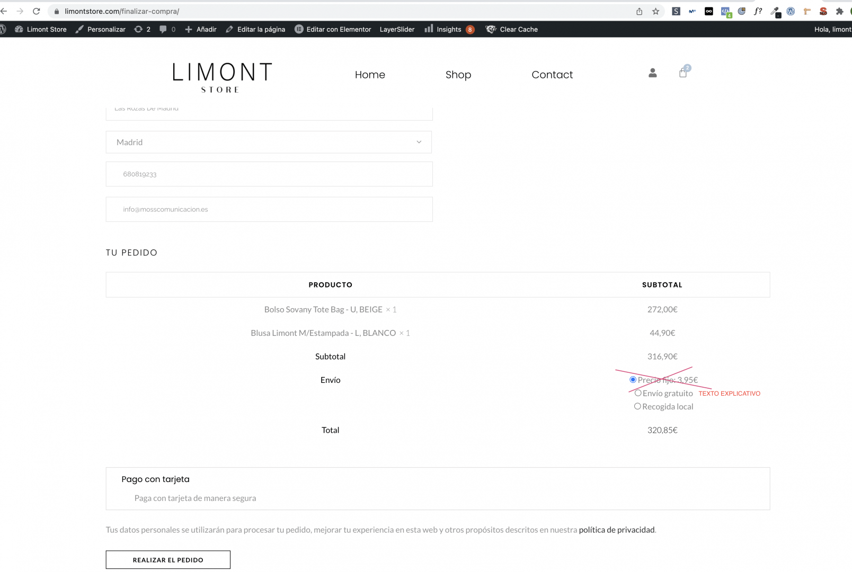Click the TU PEDIDO heading
Image resolution: width=852 pixels, height=572 pixels.
(131, 253)
